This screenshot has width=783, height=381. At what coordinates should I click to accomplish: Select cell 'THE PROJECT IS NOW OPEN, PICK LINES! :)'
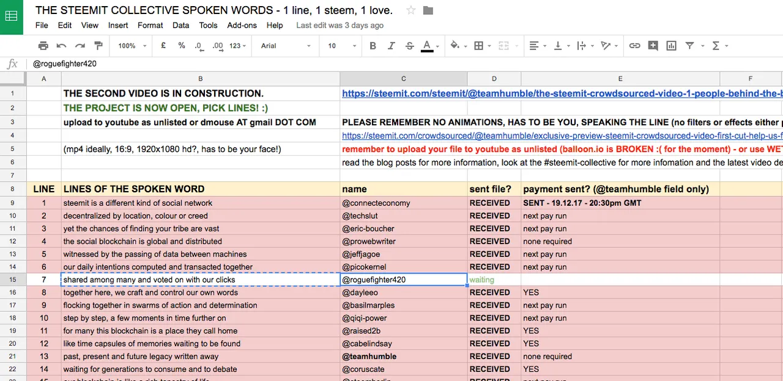point(201,108)
